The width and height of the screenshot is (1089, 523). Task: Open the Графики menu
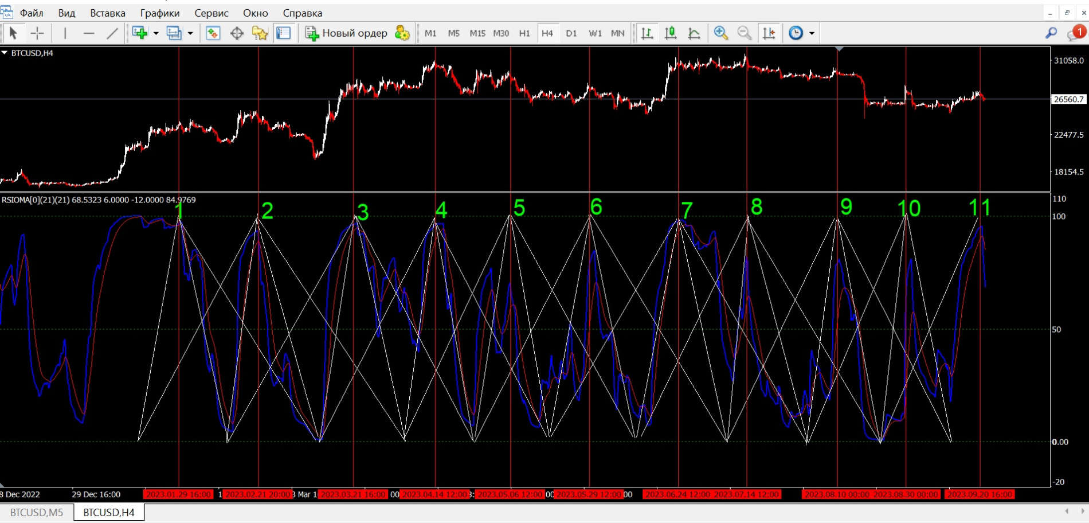(x=160, y=13)
